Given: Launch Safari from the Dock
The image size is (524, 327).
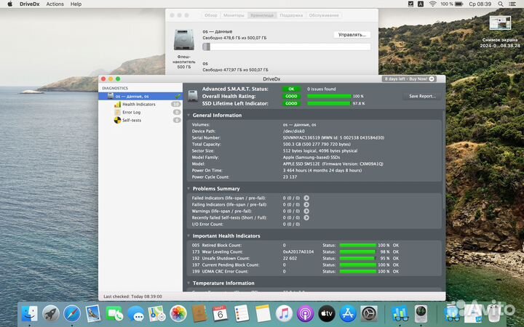Looking at the screenshot, I should (x=72, y=314).
